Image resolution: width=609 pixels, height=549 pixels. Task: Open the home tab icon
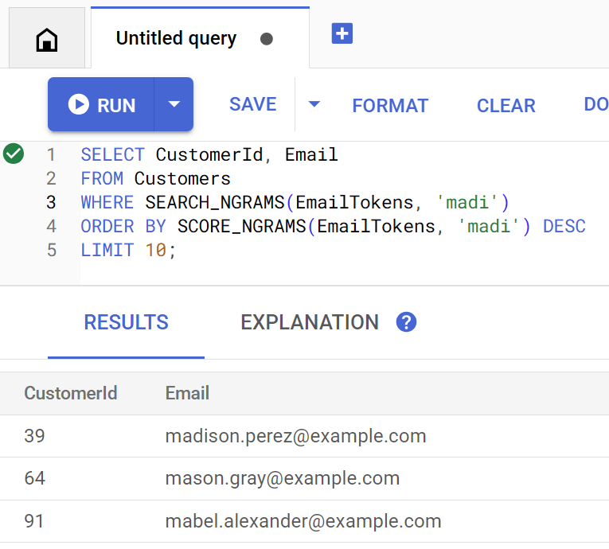(47, 39)
